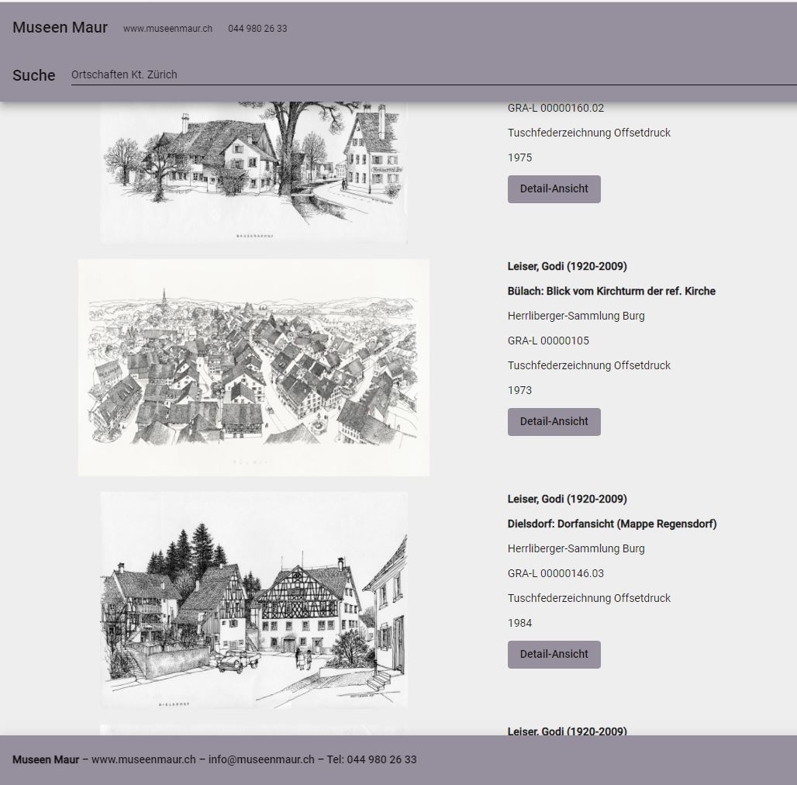
Task: View the Dielsdorf village drawing thumbnail
Action: point(254,600)
